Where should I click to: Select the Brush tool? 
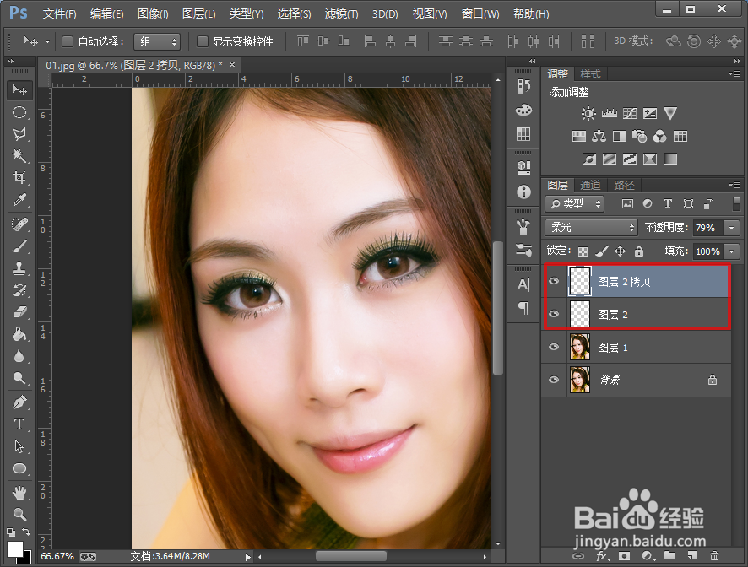coord(19,246)
